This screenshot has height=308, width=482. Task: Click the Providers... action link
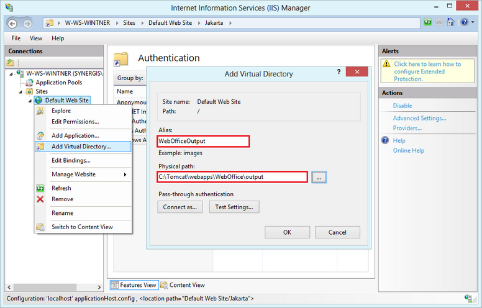tap(407, 128)
